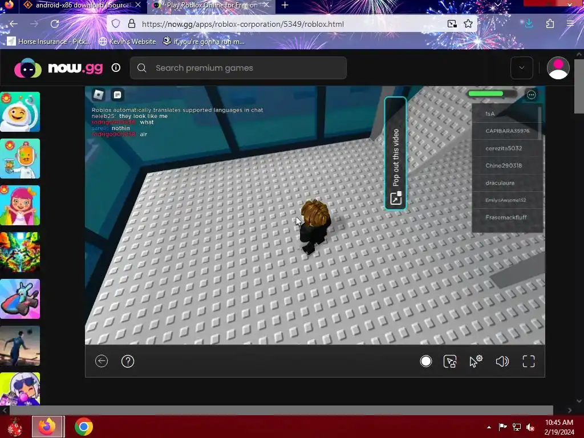
Task: Toggle the Roblox chat window icon
Action: click(x=117, y=95)
